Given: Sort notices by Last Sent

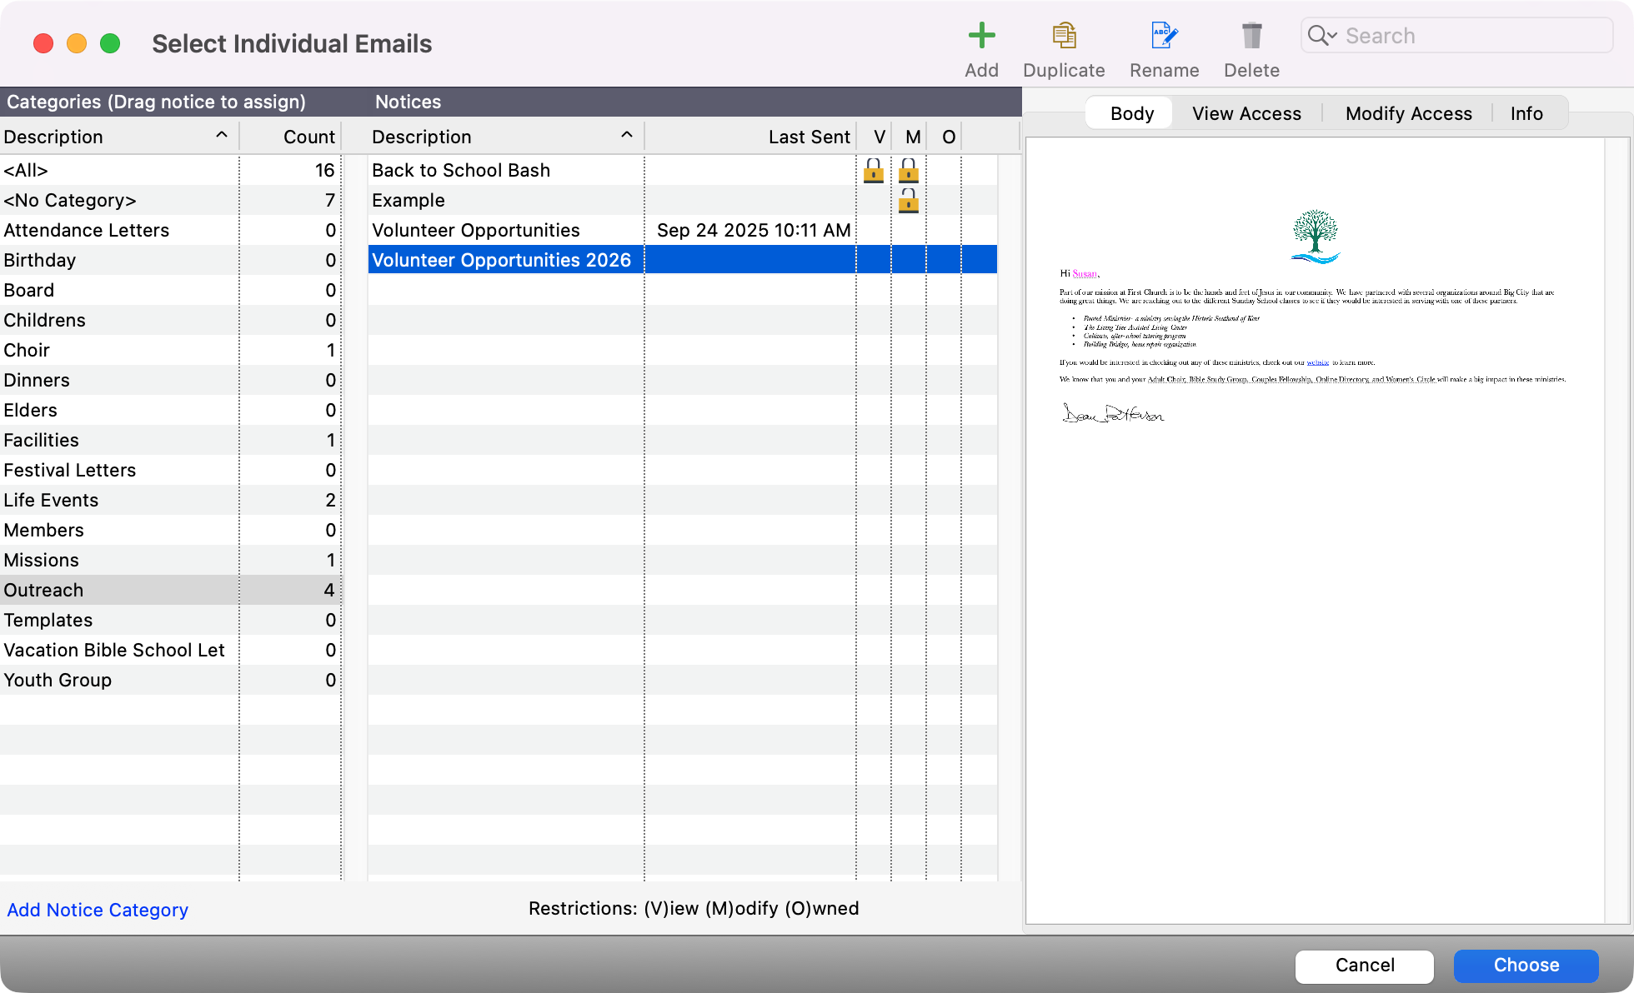Looking at the screenshot, I should tap(750, 137).
